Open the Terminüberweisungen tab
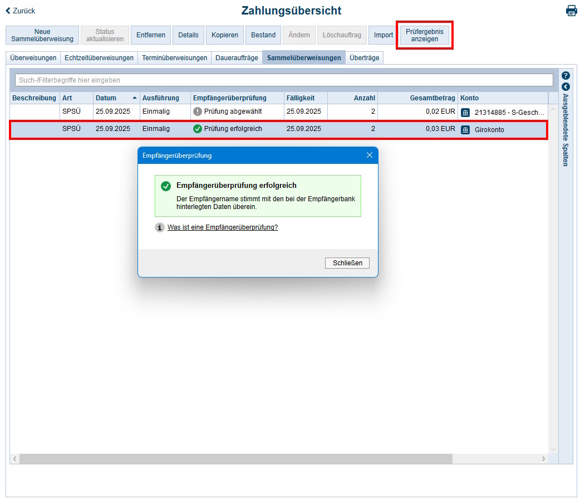Viewport: 580px width, 500px height. (x=174, y=58)
